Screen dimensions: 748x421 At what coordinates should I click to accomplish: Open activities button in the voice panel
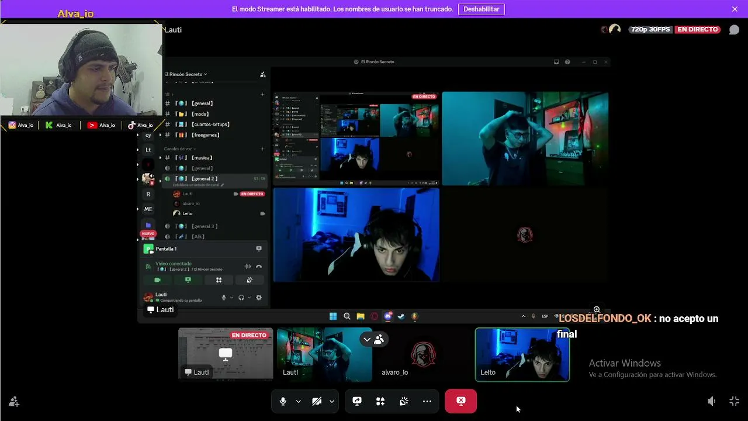pos(219,280)
